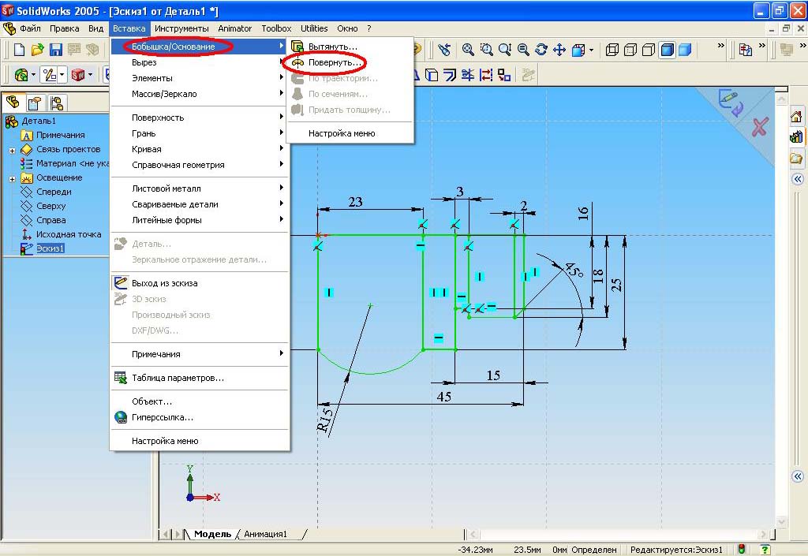Click the lower double-chevron on right edge
Image resolution: width=808 pixels, height=556 pixels.
tap(798, 476)
